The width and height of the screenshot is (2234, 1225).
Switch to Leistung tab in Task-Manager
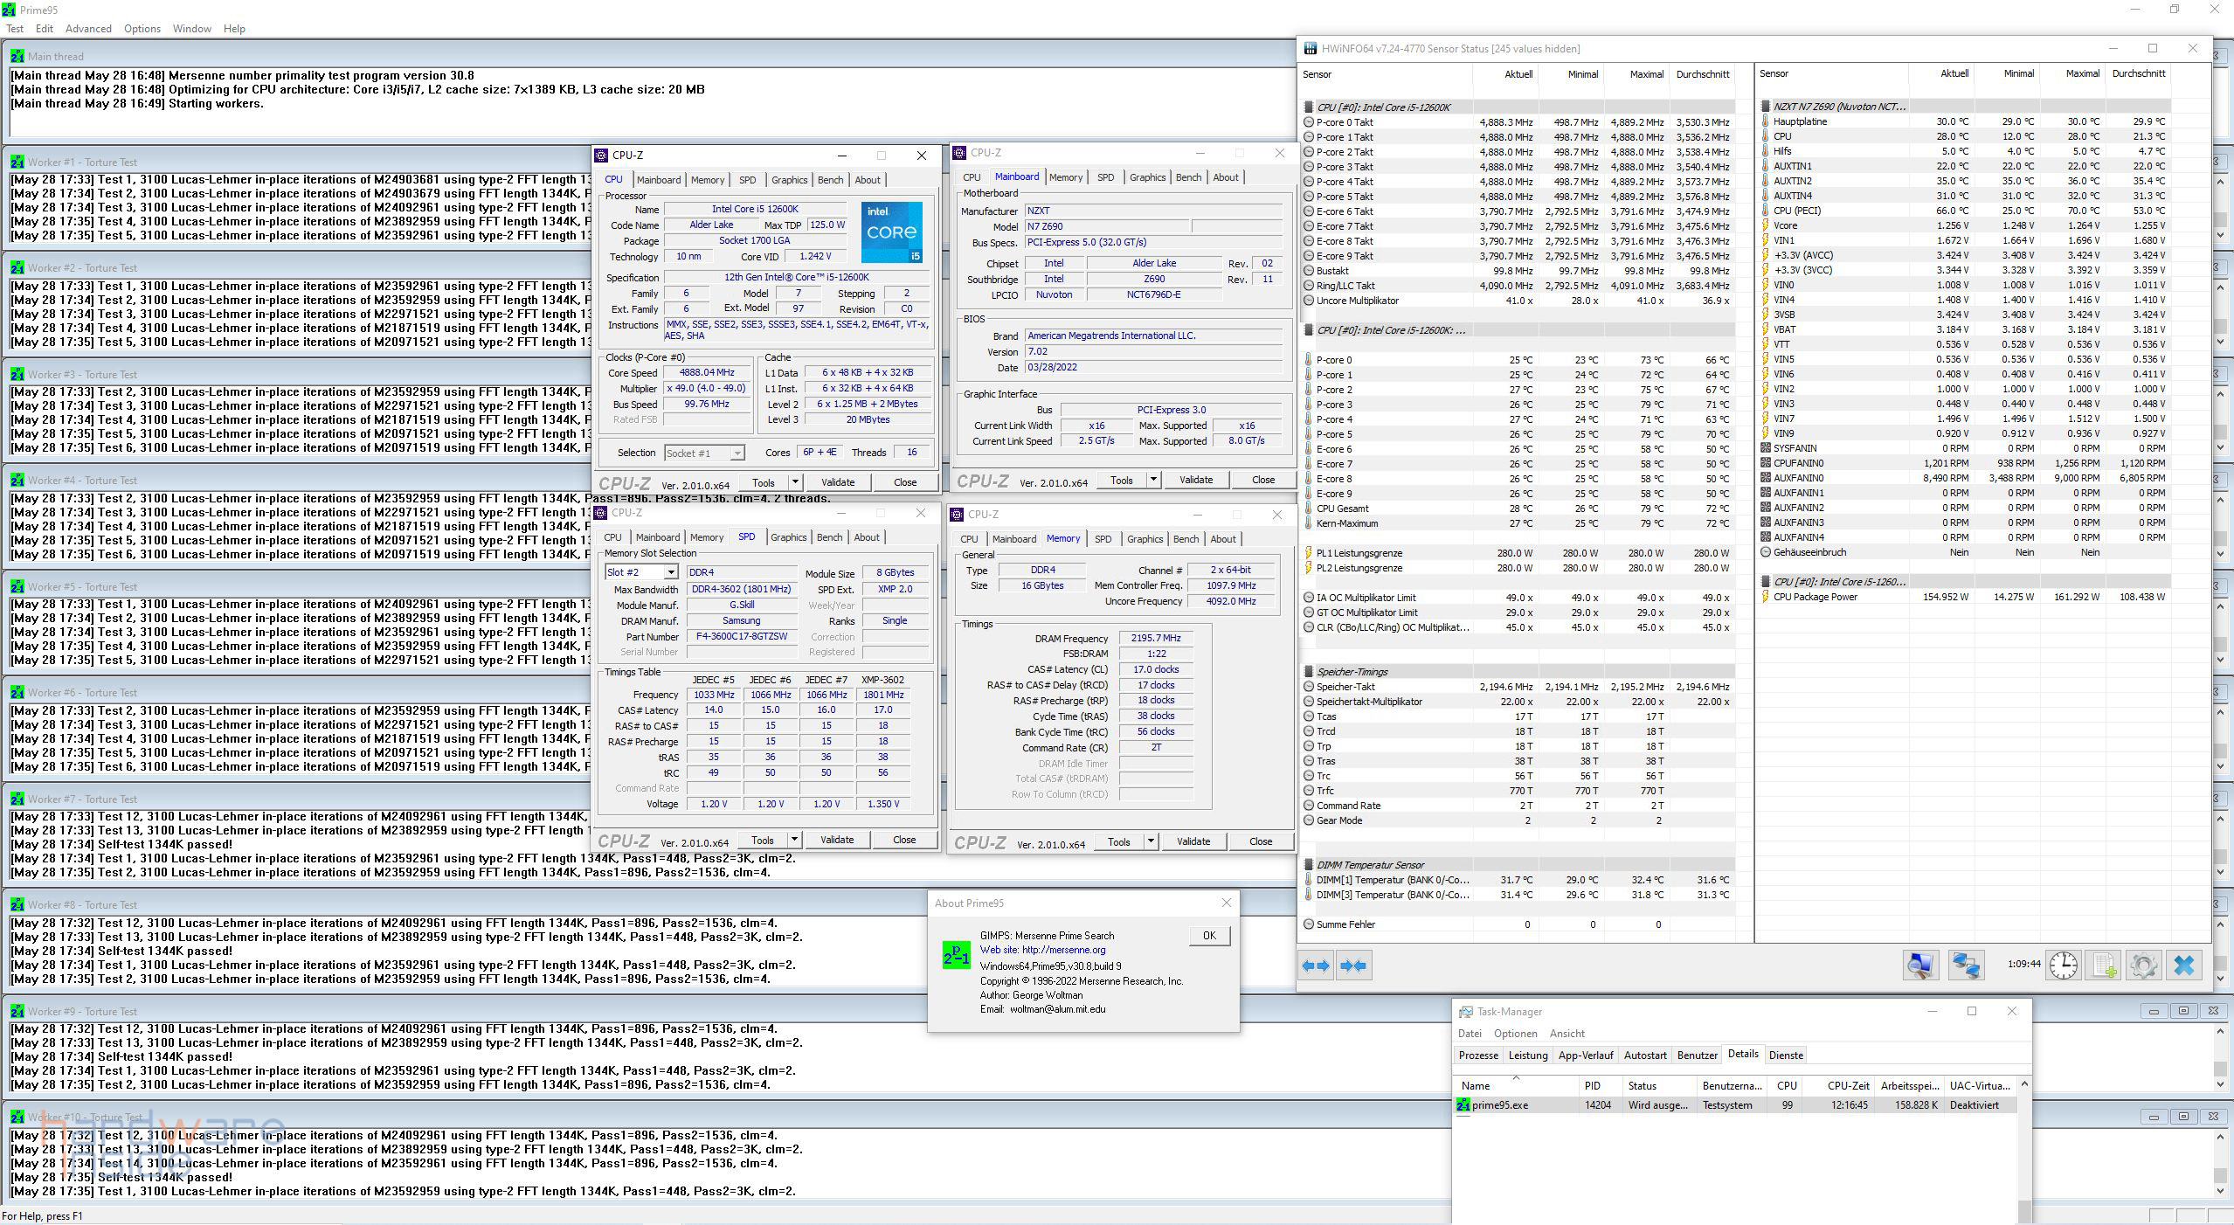1527,1055
